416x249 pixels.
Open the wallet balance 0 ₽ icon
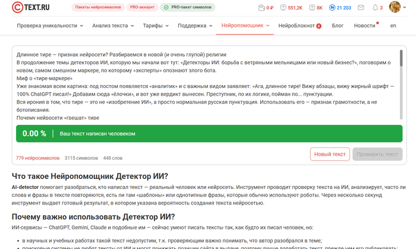click(x=261, y=8)
